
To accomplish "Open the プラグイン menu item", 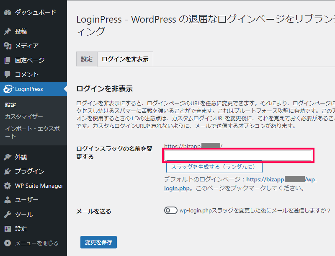I will tap(33, 171).
